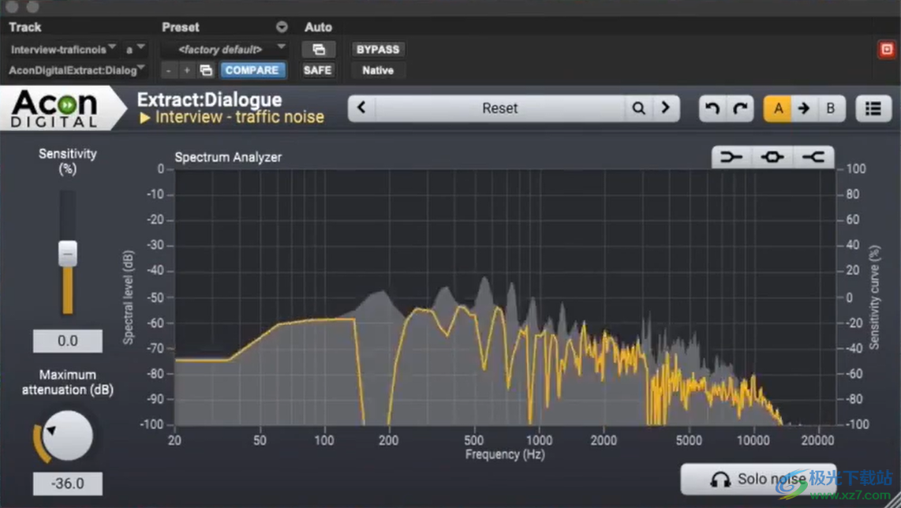Search presets with the magnifier icon
901x508 pixels.
[638, 109]
